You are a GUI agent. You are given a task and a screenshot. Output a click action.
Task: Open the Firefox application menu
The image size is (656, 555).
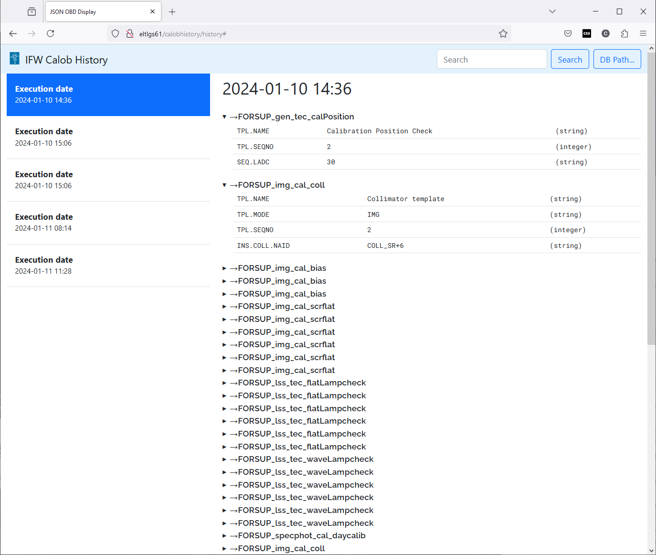(643, 33)
